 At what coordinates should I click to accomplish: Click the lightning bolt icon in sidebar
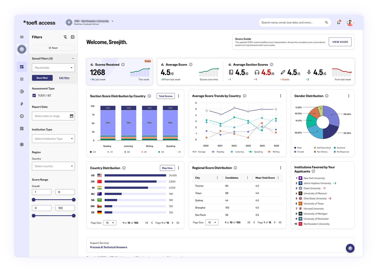coord(22,104)
